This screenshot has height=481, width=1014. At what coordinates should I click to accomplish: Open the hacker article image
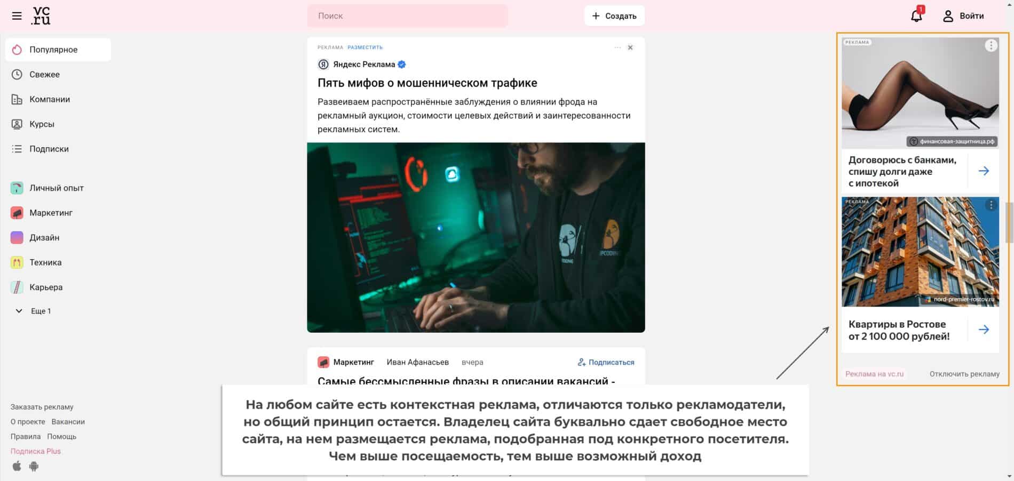476,237
